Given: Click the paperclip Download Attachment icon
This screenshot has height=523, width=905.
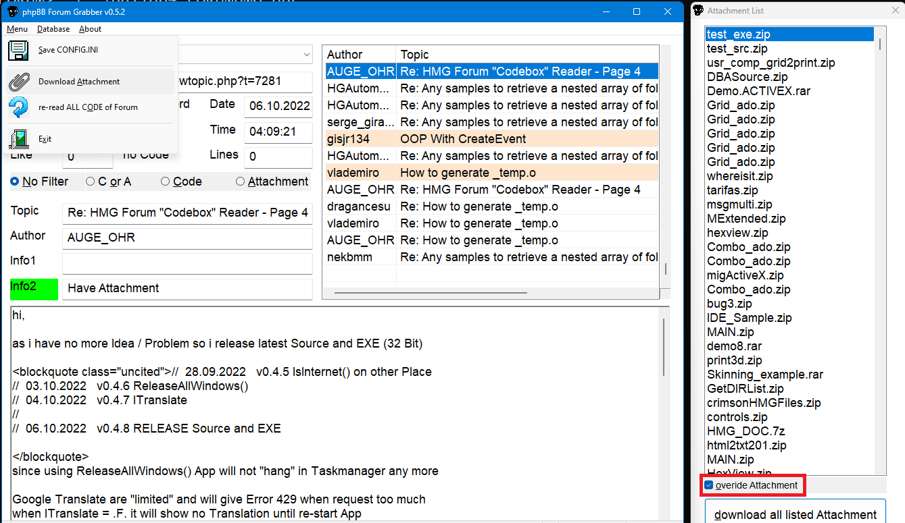Looking at the screenshot, I should (x=19, y=82).
